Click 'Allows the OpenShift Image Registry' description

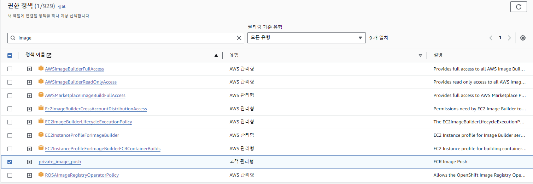click(480, 175)
